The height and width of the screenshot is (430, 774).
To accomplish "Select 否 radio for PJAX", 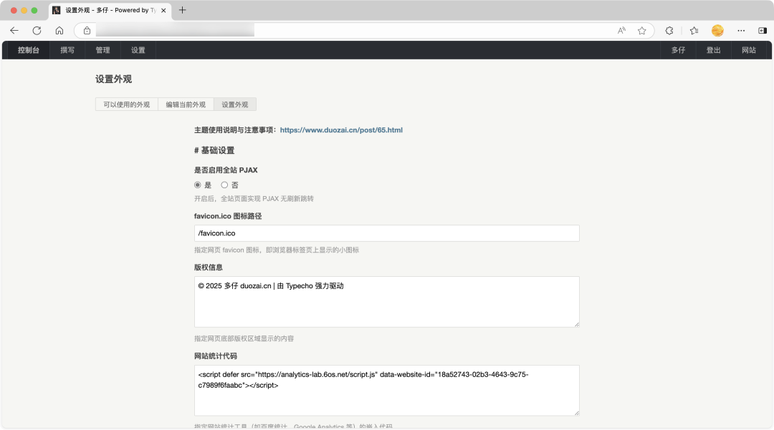I will 224,185.
